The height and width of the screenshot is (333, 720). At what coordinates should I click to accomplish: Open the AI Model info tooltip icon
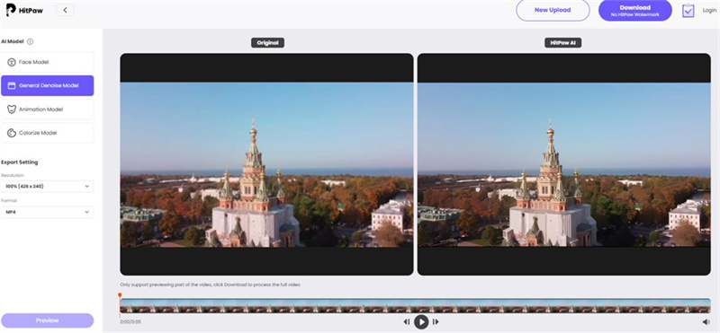(31, 41)
